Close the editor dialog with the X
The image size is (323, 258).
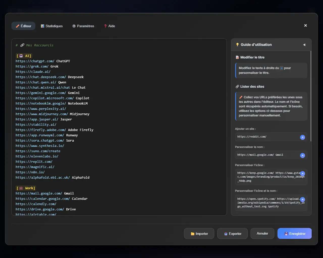coord(306,25)
